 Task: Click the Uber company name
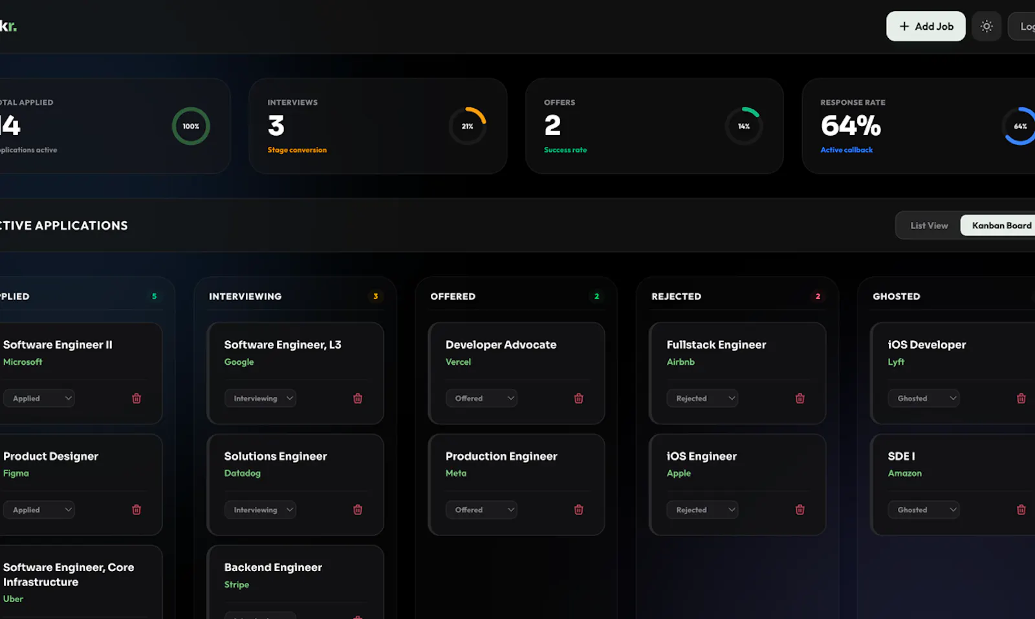point(13,599)
